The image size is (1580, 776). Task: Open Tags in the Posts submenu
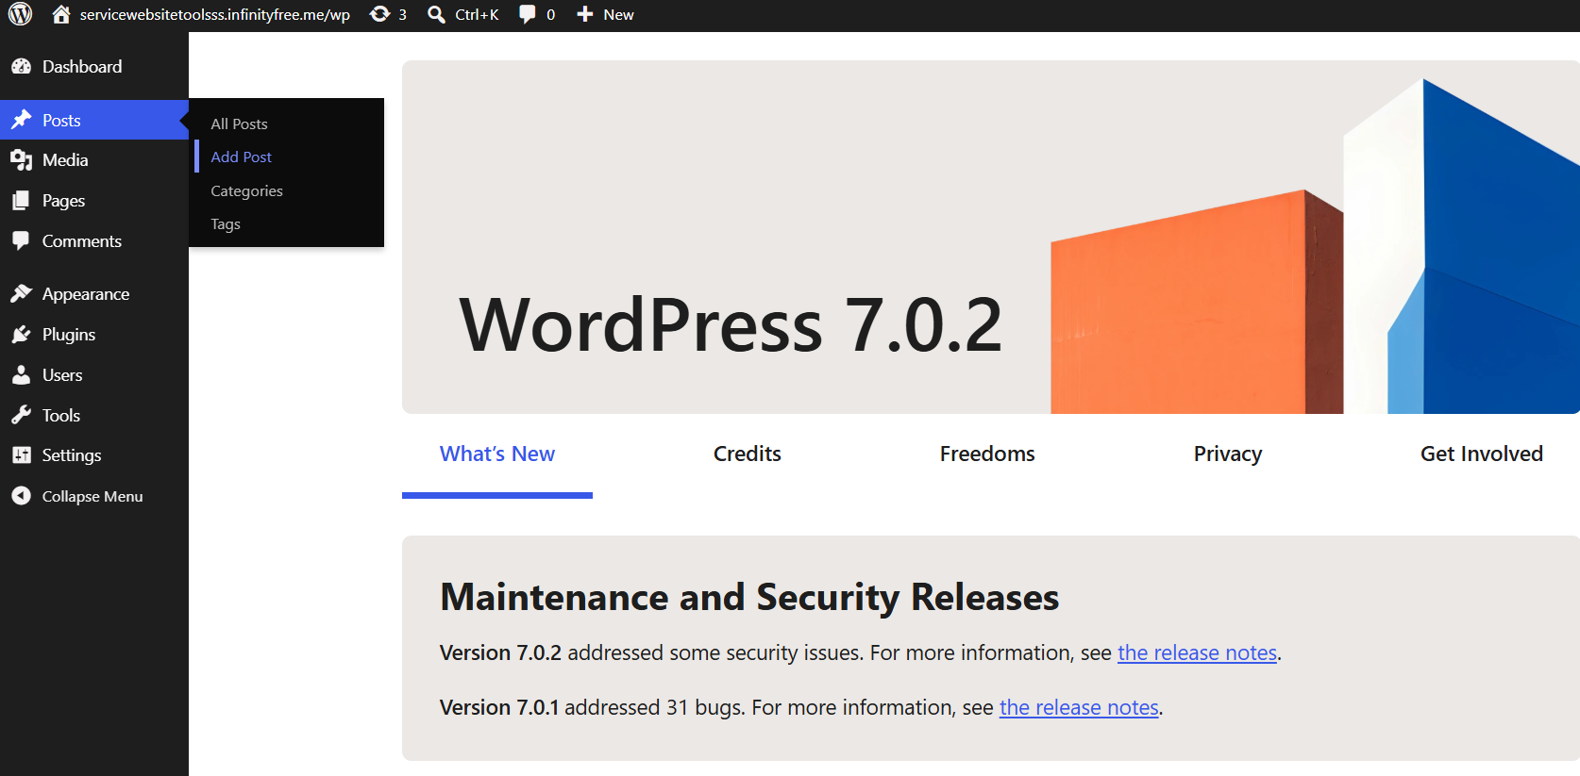pos(226,223)
